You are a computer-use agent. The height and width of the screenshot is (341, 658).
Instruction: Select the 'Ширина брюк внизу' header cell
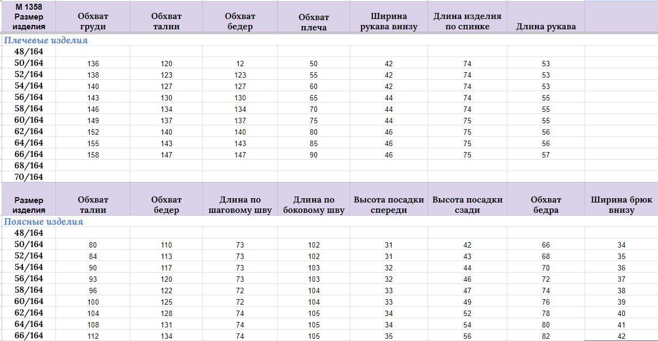point(622,205)
